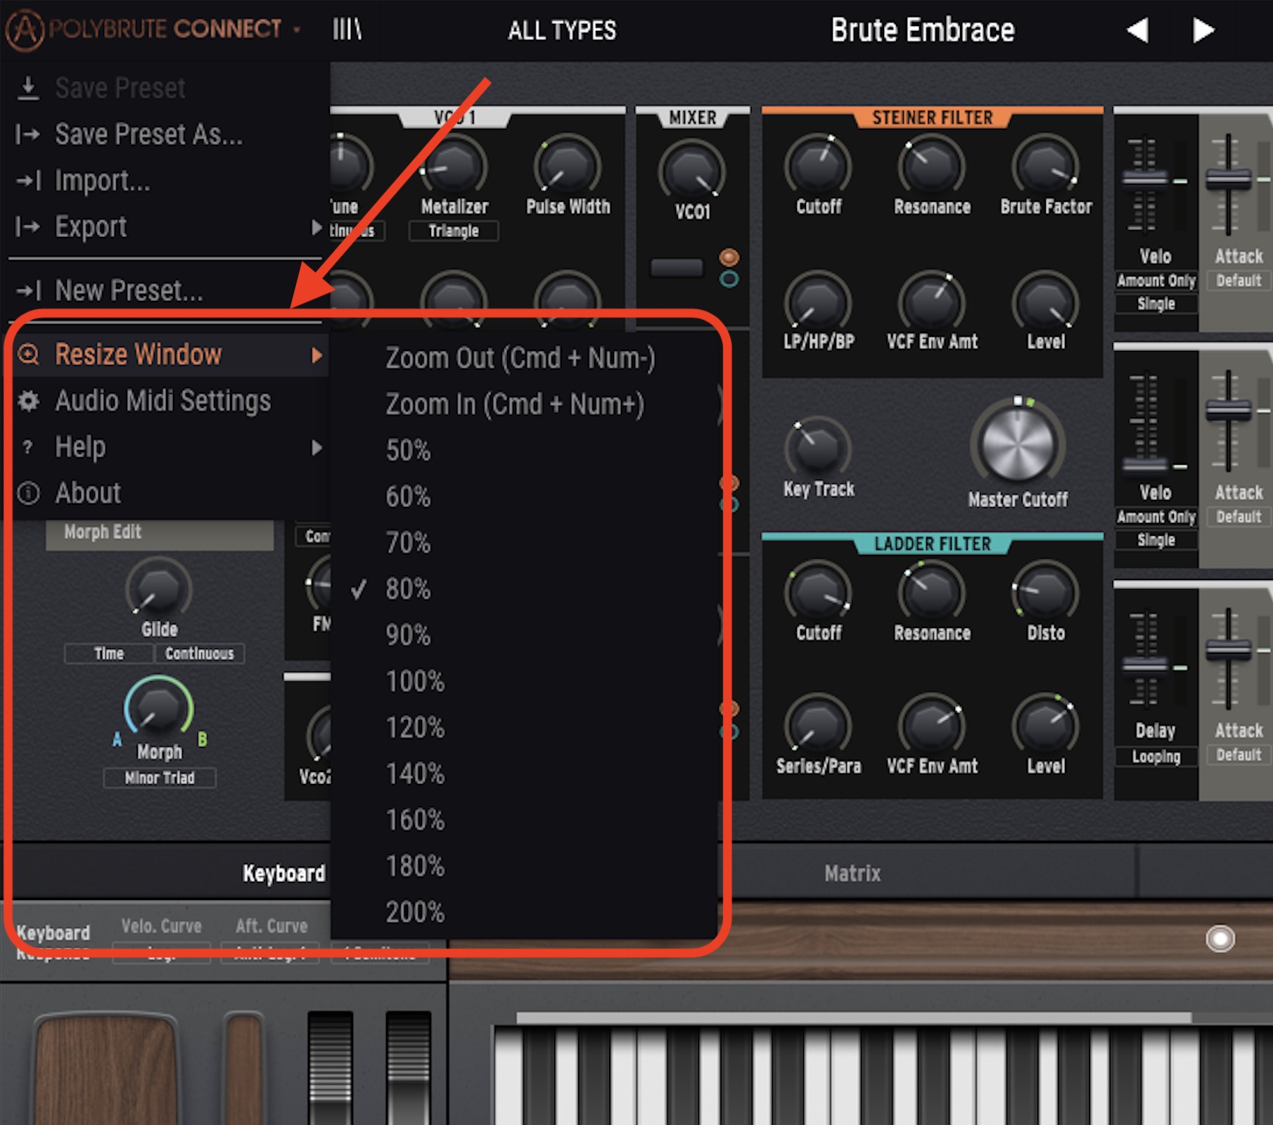Click the Morph A/B knob
This screenshot has width=1273, height=1125.
pos(159,709)
